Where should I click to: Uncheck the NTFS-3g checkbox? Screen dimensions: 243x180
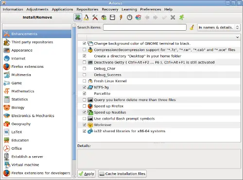coord(84,87)
